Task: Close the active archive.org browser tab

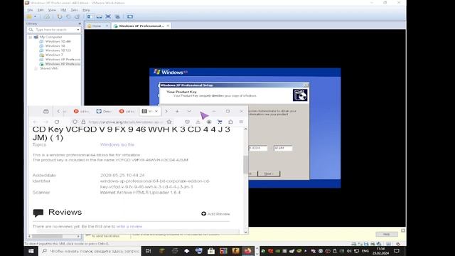Action: 156,111
